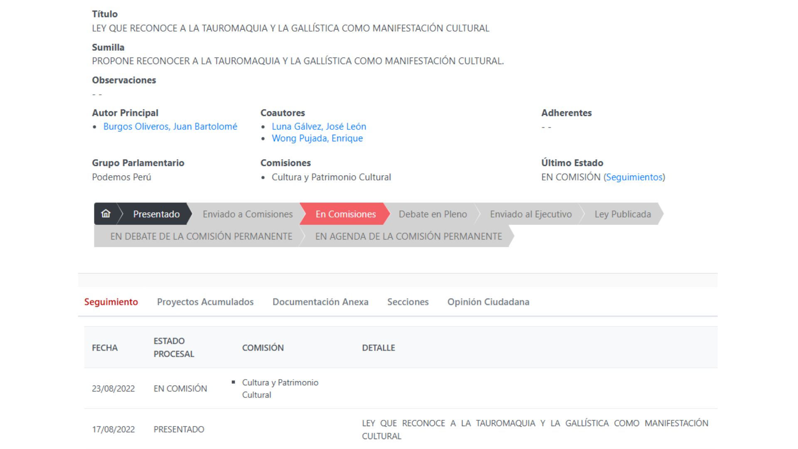Select the Enviado a Comisiones stage
Viewport: 798px width, 449px height.
pyautogui.click(x=248, y=214)
